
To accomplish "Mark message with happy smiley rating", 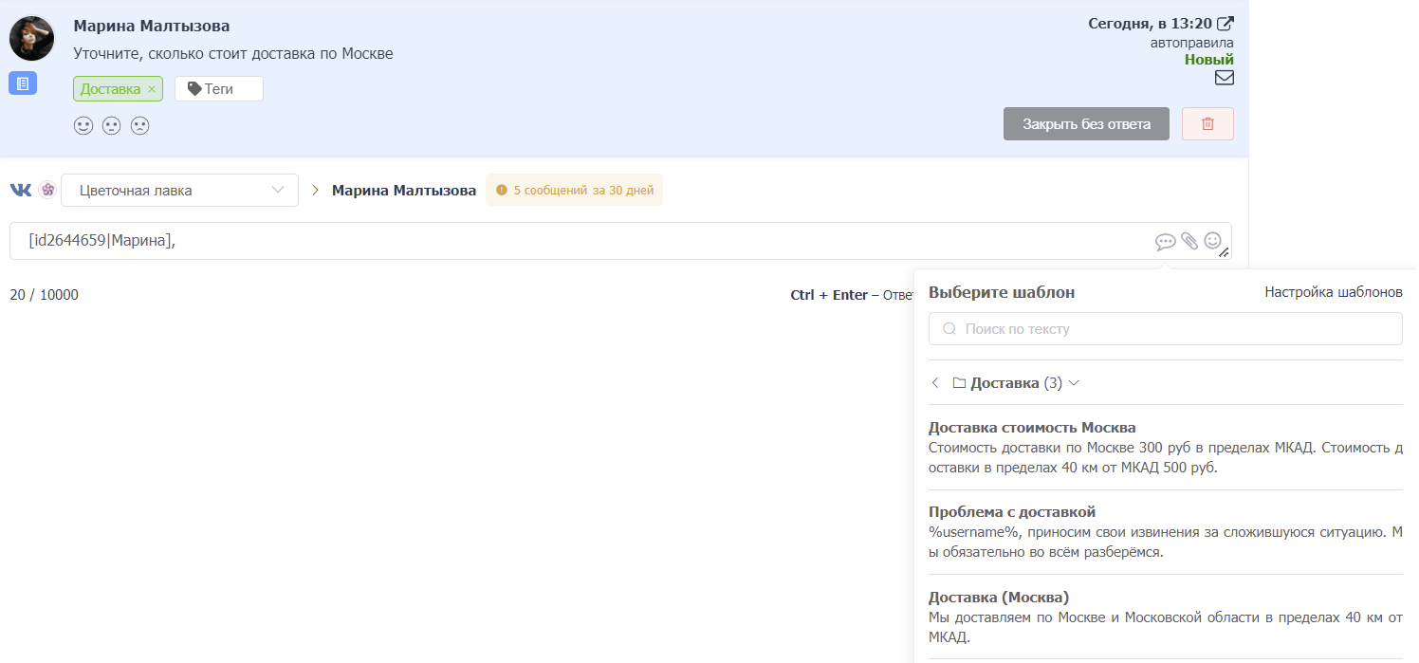I will (x=83, y=125).
